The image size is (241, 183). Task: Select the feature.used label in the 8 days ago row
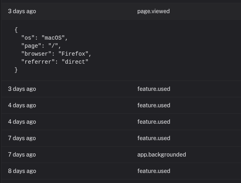154,171
